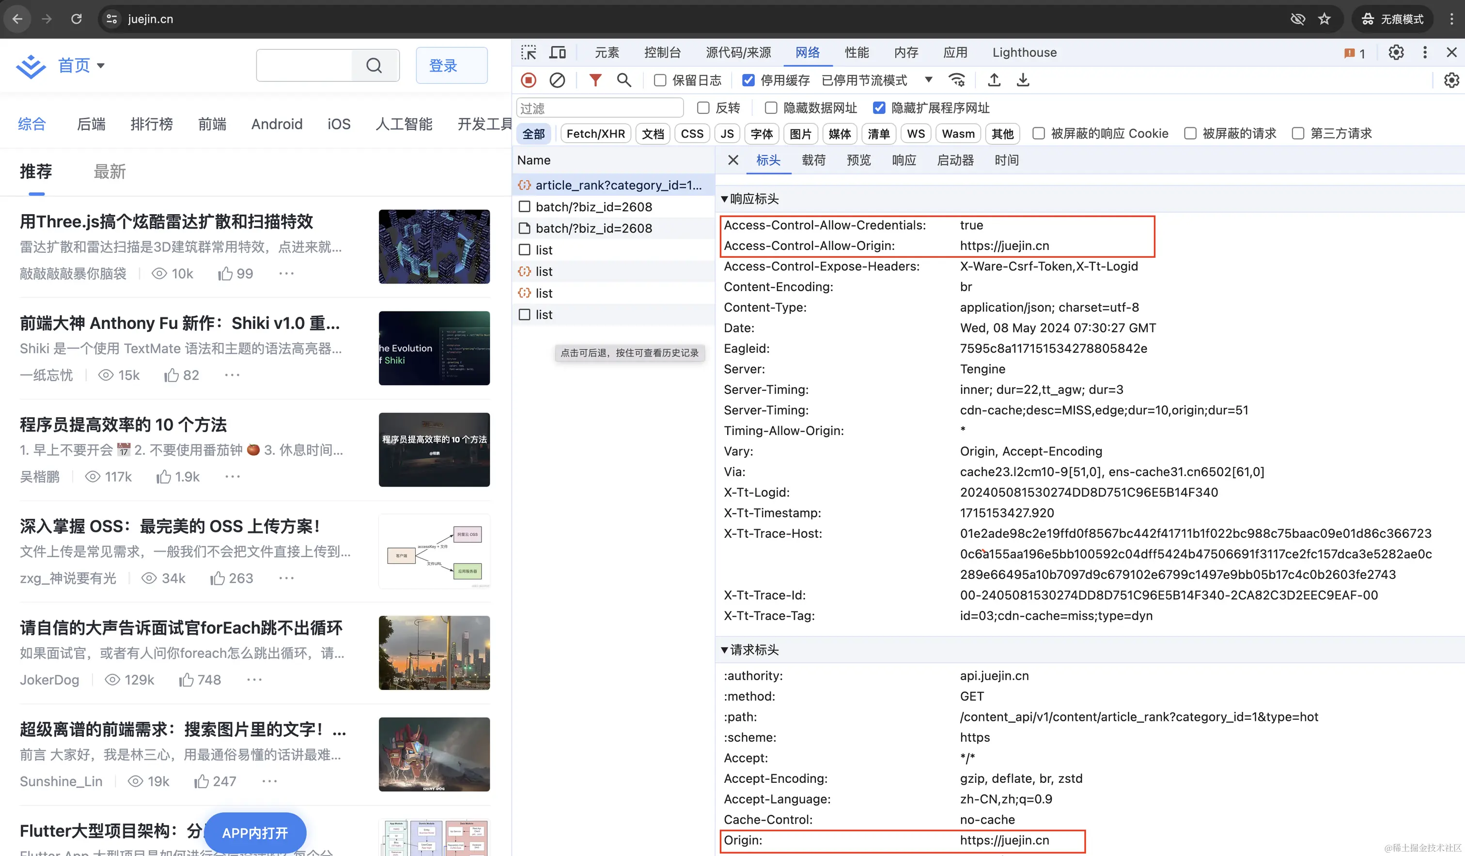Open network conditions wifi icon
1465x856 pixels.
(957, 79)
